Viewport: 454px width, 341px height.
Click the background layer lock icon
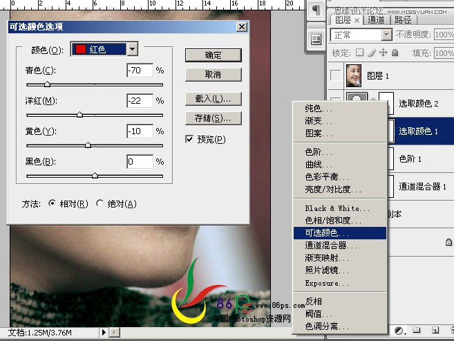pyautogui.click(x=448, y=242)
